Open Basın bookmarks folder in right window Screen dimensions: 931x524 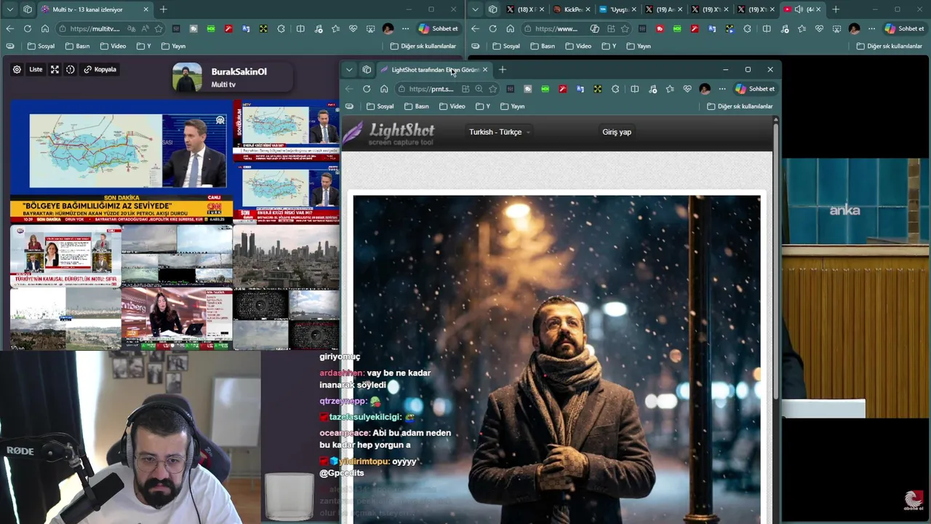tap(543, 46)
